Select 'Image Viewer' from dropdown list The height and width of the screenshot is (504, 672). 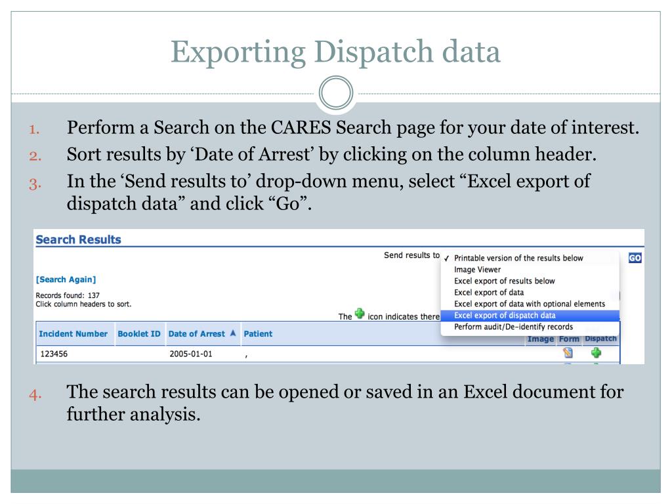(x=530, y=270)
